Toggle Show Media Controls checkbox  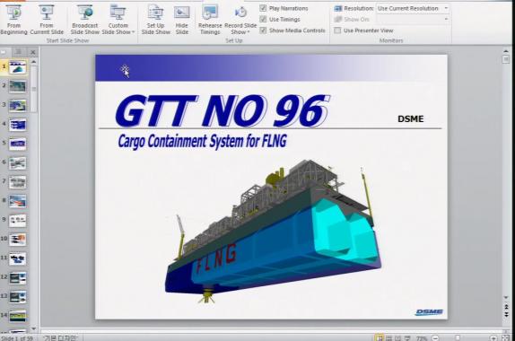point(263,31)
